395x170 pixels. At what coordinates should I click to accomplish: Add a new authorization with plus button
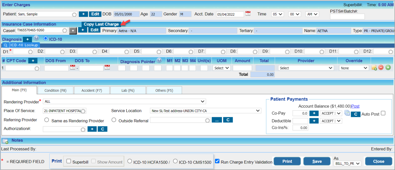tap(92, 129)
